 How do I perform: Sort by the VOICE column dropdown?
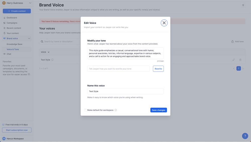45,52
